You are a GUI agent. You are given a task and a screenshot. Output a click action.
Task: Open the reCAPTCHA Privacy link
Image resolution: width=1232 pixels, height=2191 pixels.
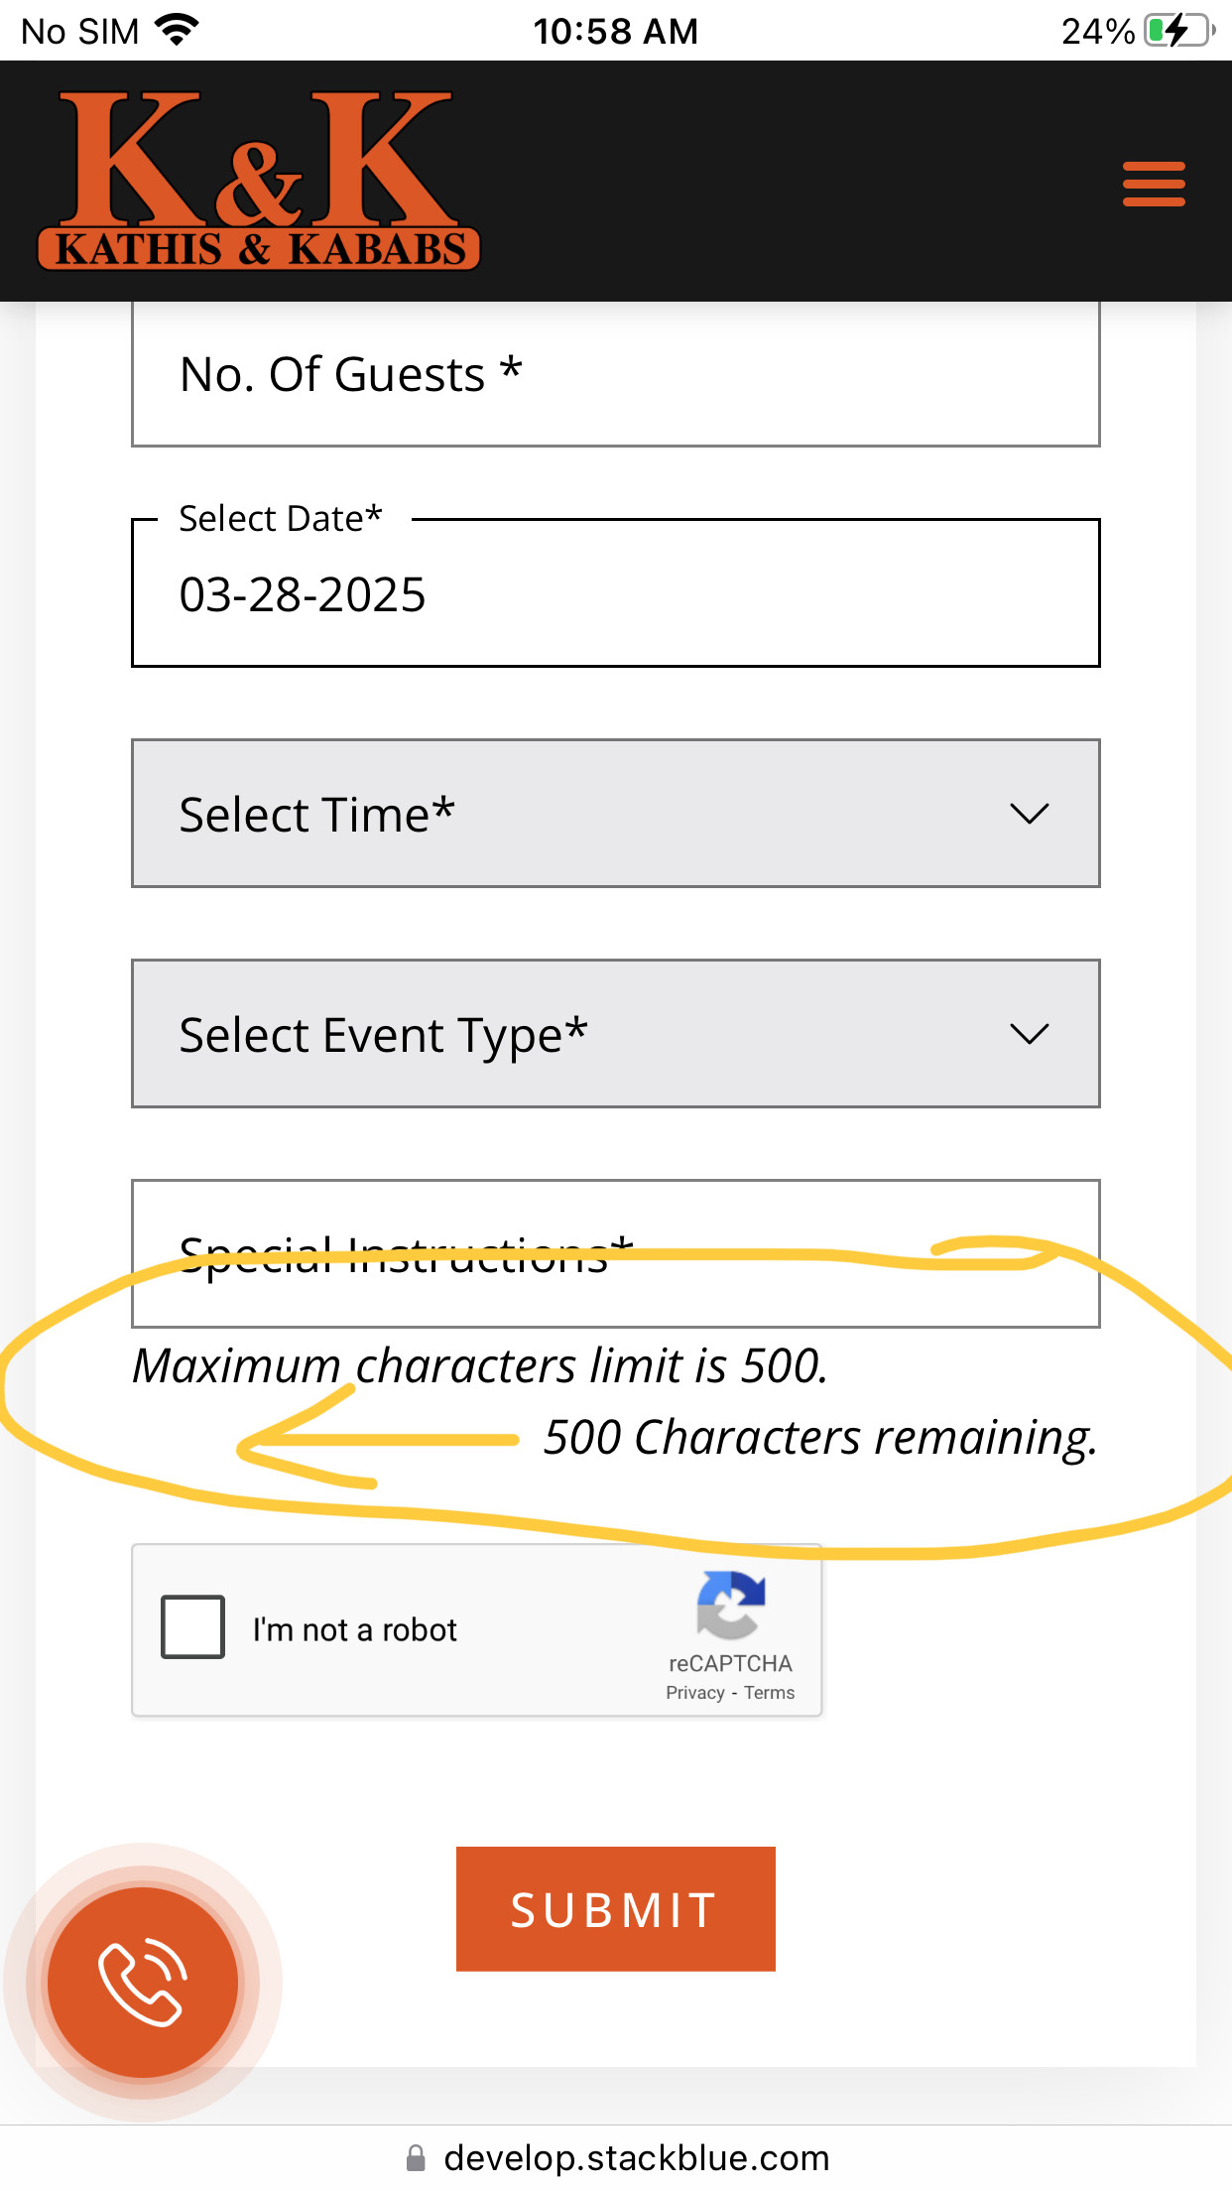point(694,1693)
